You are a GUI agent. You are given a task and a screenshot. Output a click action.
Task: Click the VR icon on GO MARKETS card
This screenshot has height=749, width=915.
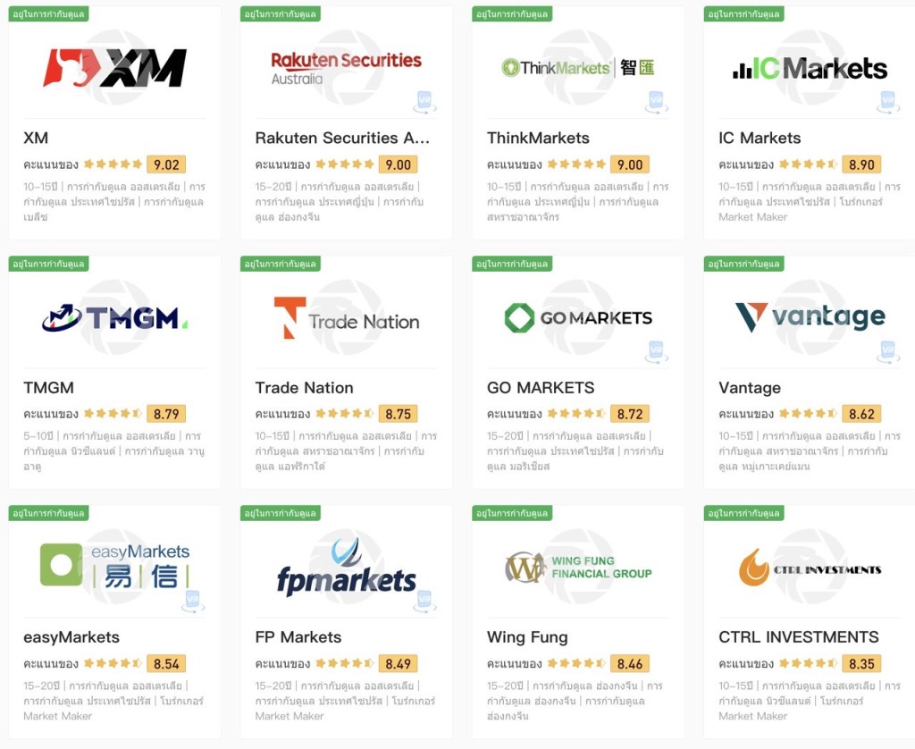click(x=656, y=352)
